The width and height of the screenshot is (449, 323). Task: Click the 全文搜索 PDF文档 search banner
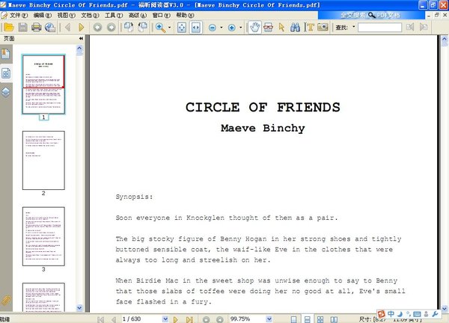(x=371, y=15)
